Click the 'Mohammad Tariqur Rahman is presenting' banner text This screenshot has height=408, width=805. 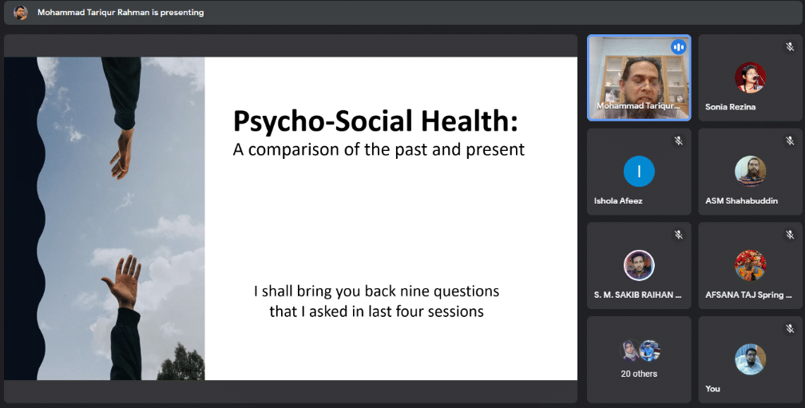click(x=121, y=12)
